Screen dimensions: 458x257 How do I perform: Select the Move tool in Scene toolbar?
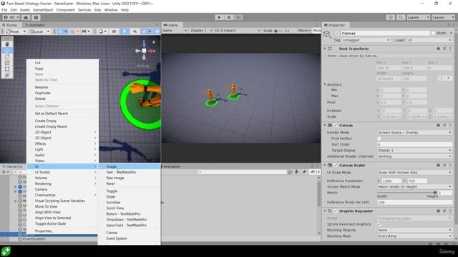click(7, 51)
